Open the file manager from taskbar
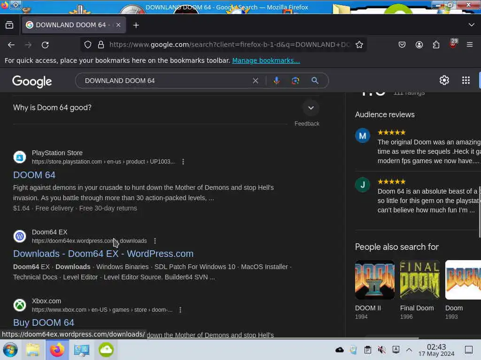The image size is (481, 360). click(x=33, y=350)
